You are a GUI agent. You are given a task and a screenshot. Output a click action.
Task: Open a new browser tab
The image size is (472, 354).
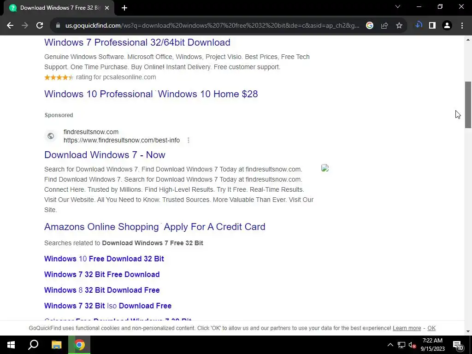pyautogui.click(x=124, y=8)
